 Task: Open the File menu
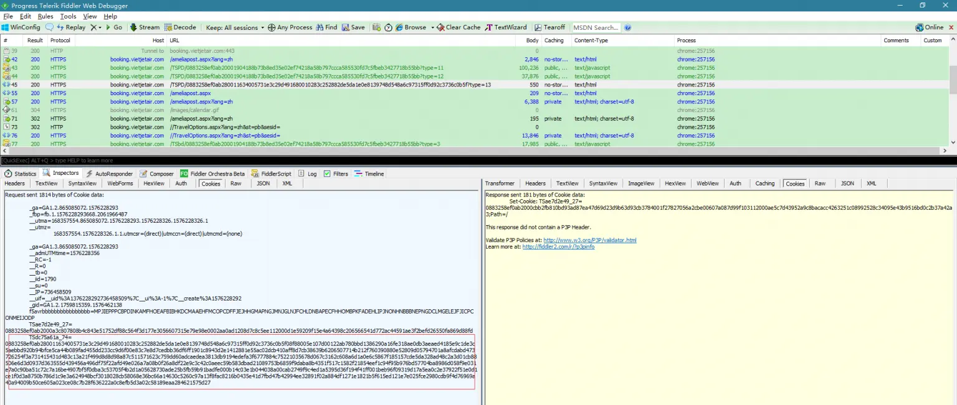click(x=8, y=16)
